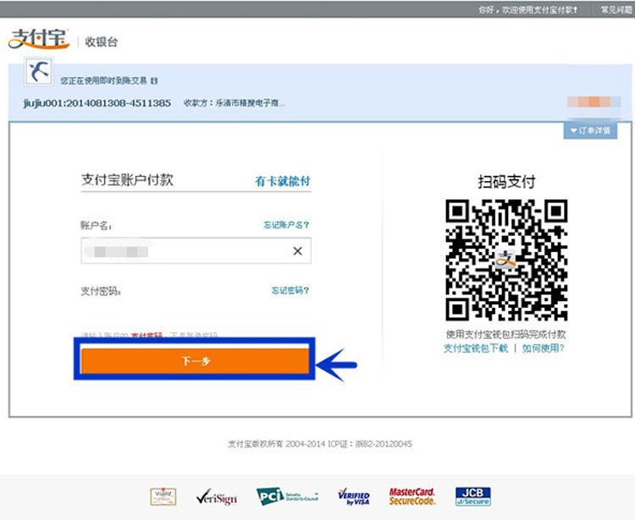The width and height of the screenshot is (635, 520).
Task: Click the MasterCard SecureCode badge
Action: click(411, 496)
